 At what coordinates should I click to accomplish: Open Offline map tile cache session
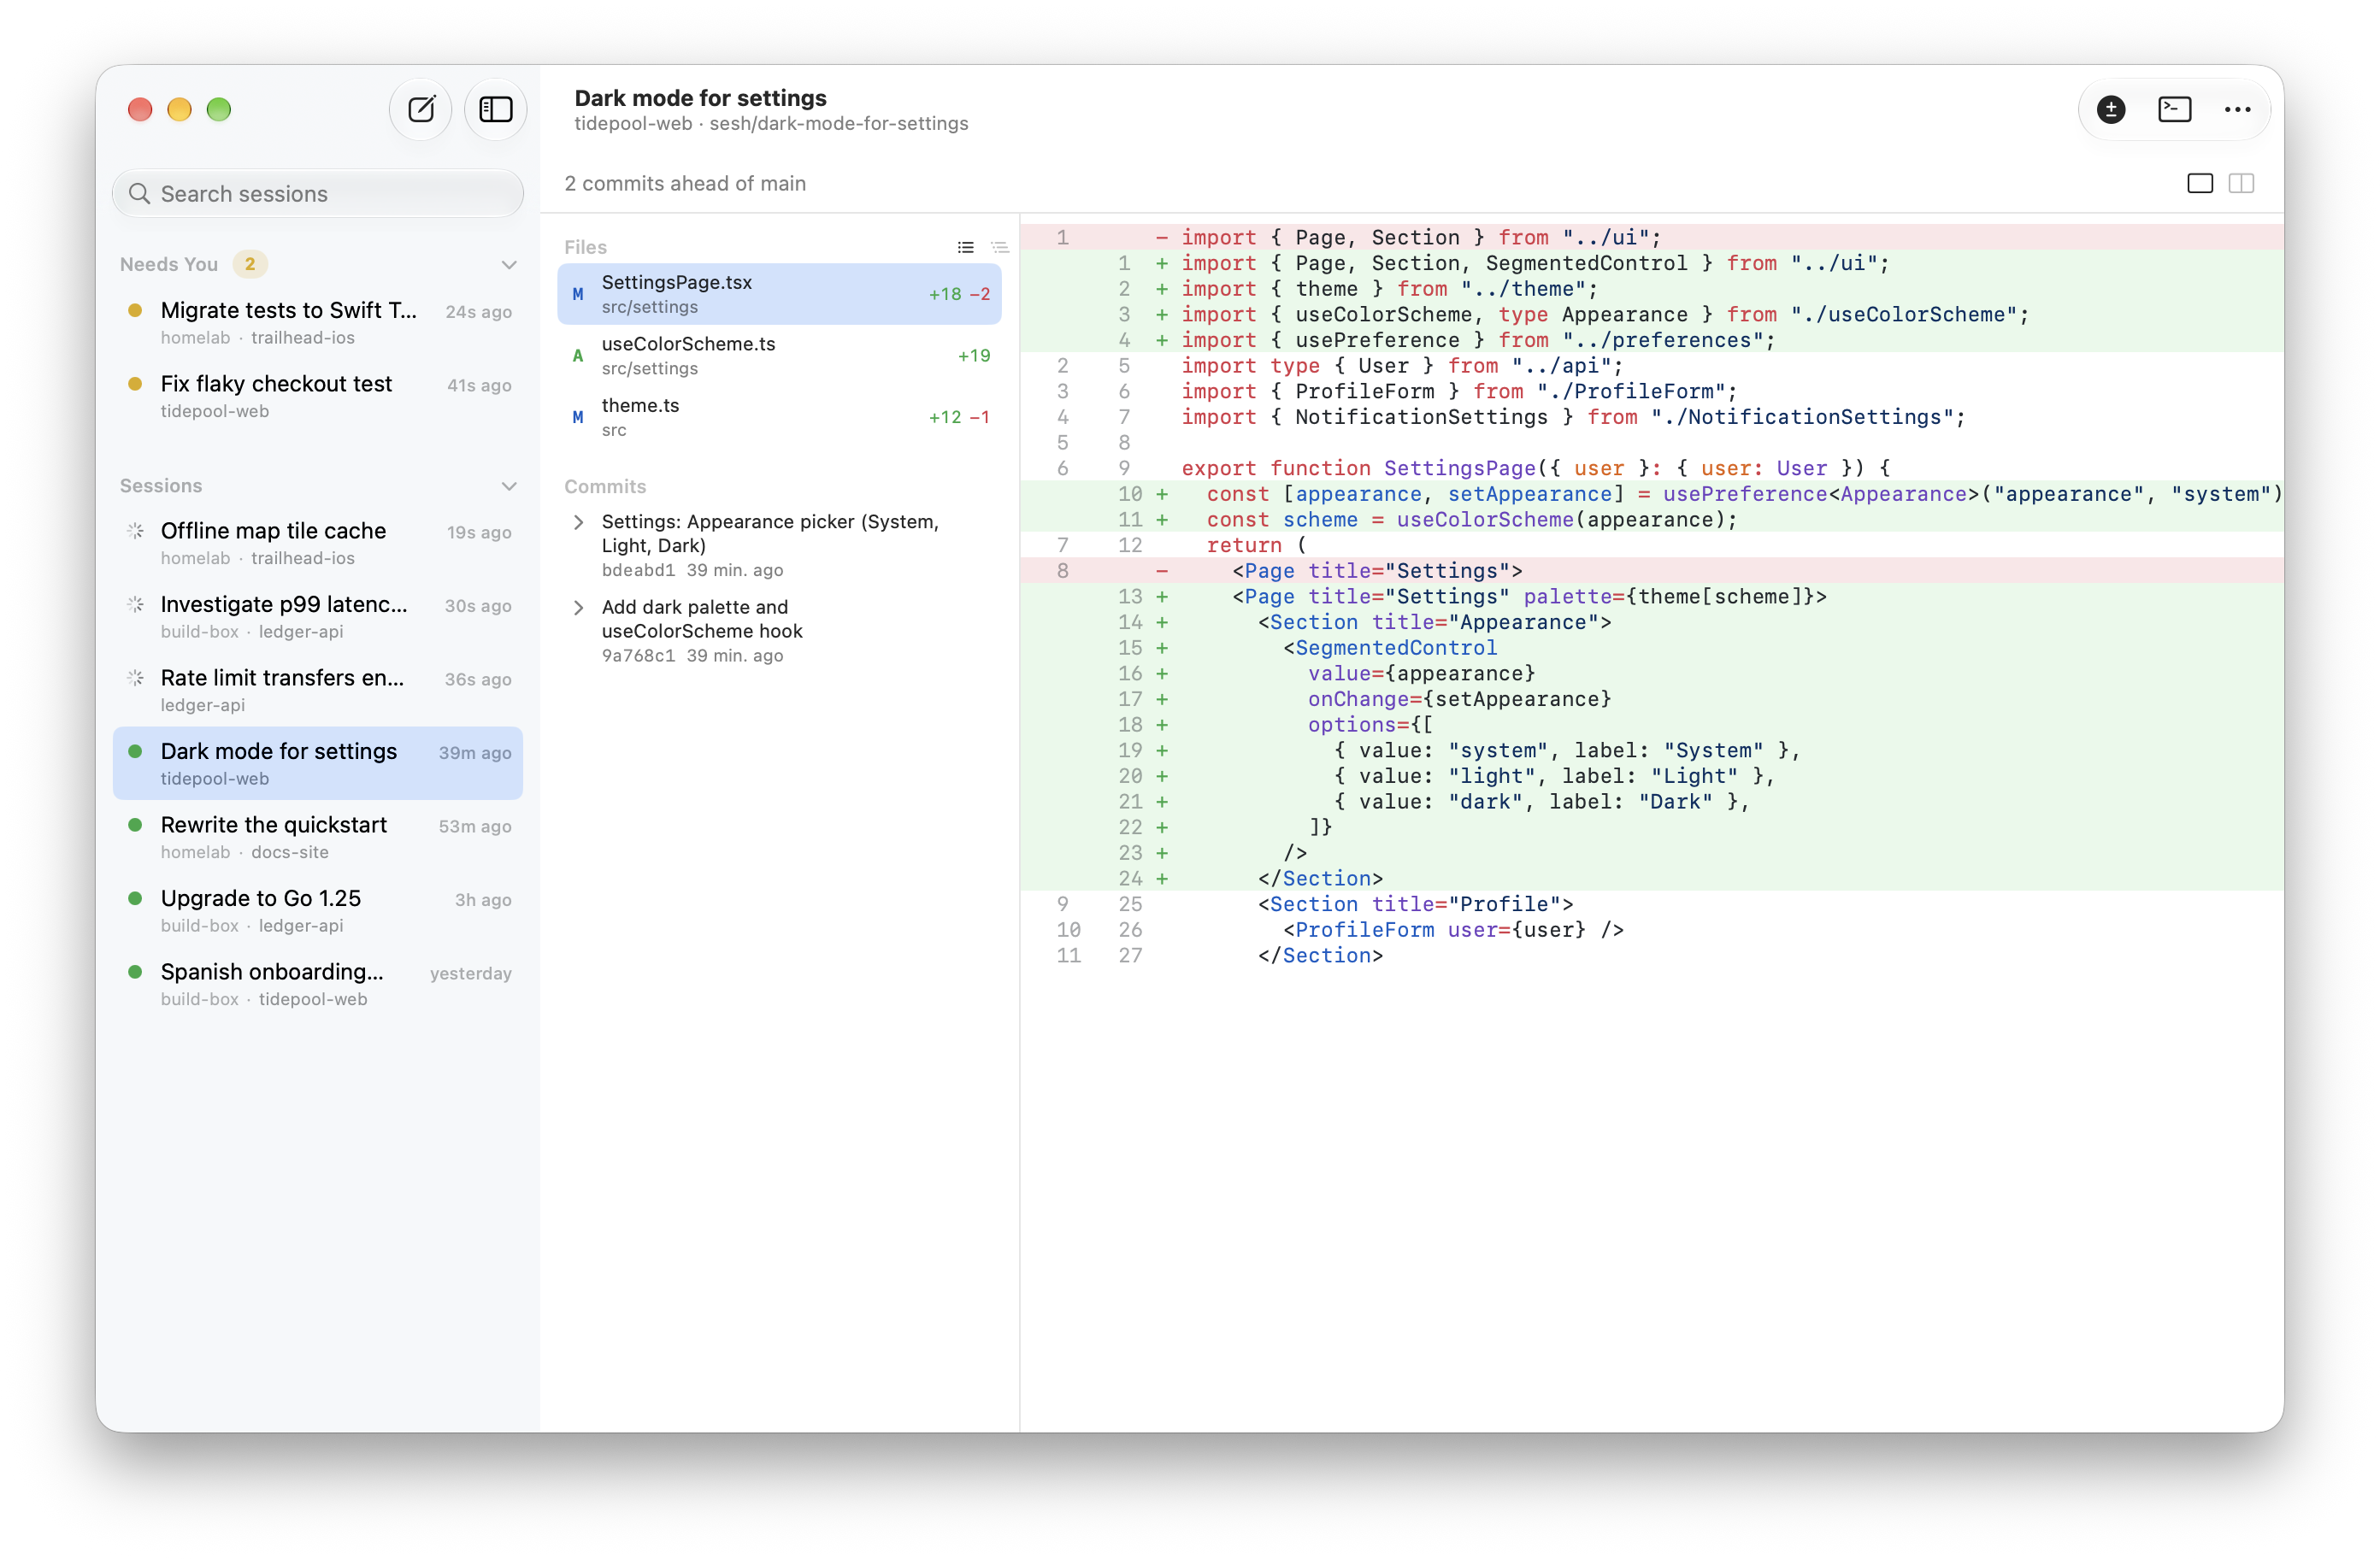coord(318,543)
